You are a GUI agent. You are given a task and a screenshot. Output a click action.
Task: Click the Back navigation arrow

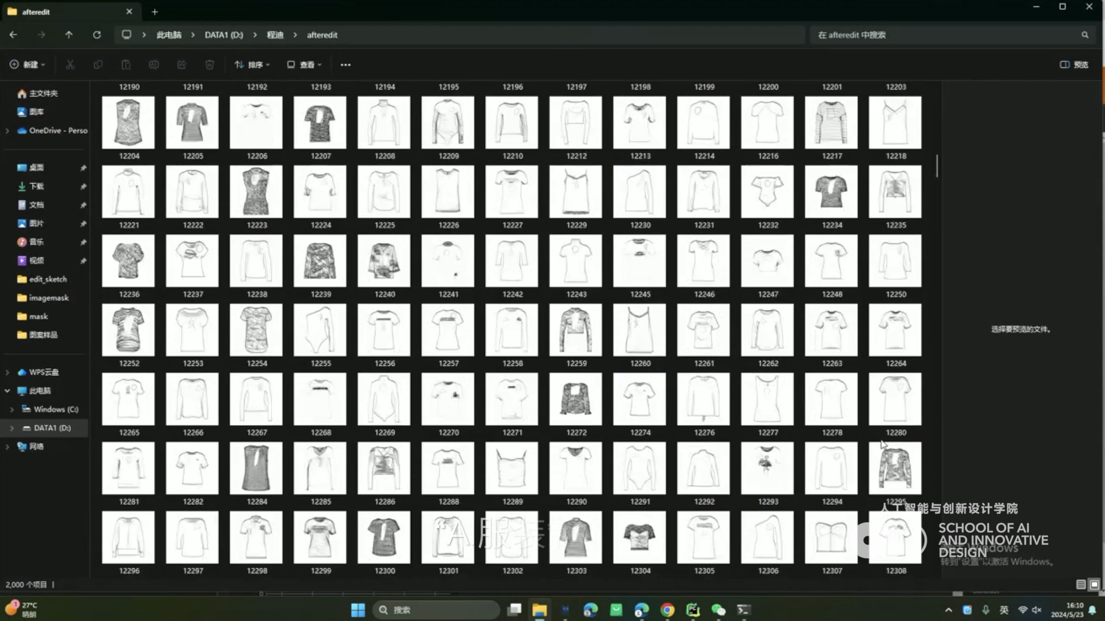point(13,35)
